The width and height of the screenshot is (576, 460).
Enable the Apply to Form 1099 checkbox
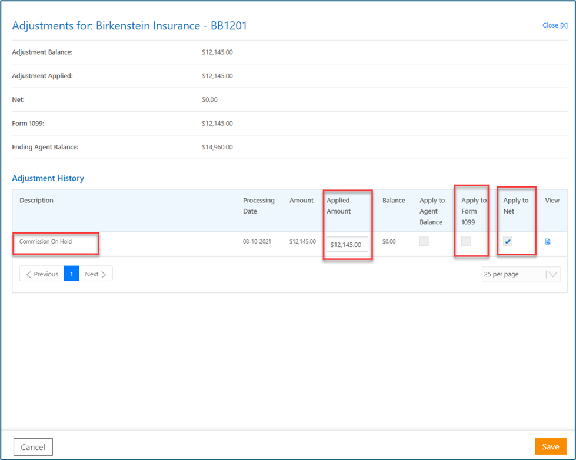pyautogui.click(x=466, y=242)
